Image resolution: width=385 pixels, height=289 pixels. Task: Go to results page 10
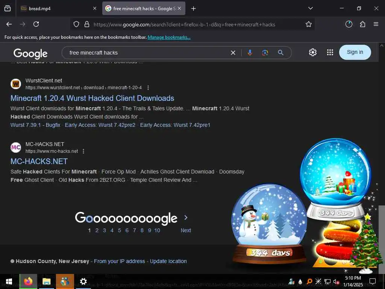point(157,230)
